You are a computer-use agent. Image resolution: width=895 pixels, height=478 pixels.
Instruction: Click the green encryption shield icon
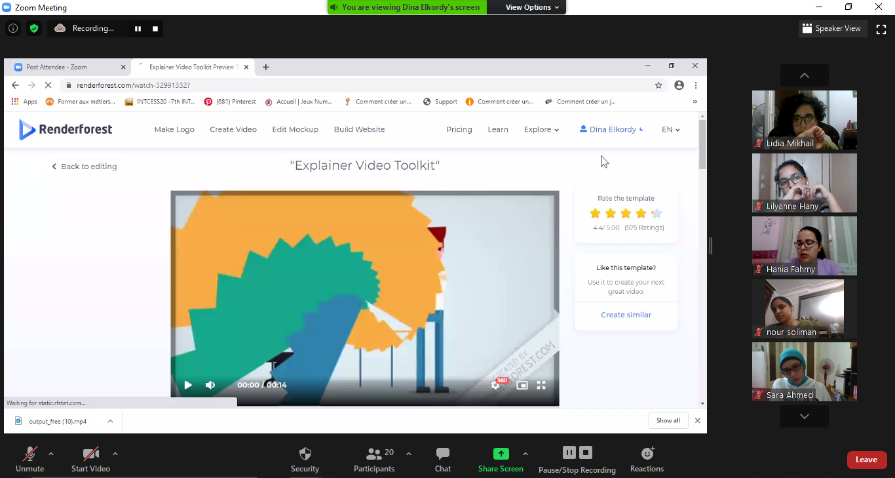(34, 28)
